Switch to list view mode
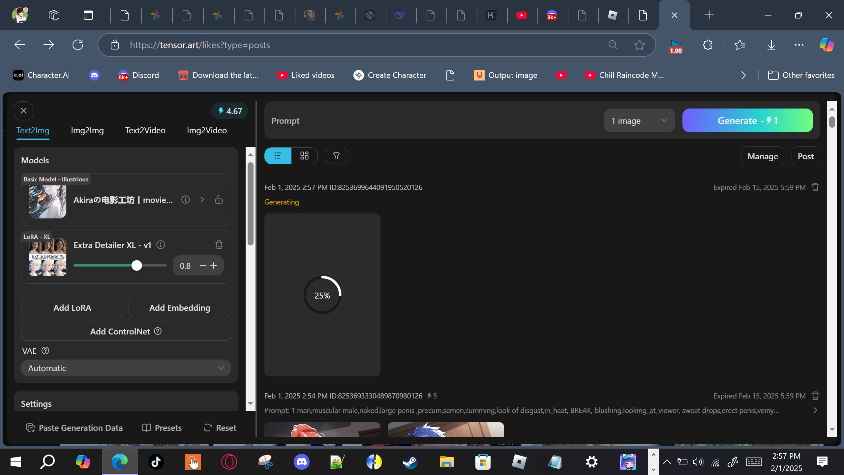 click(x=278, y=156)
